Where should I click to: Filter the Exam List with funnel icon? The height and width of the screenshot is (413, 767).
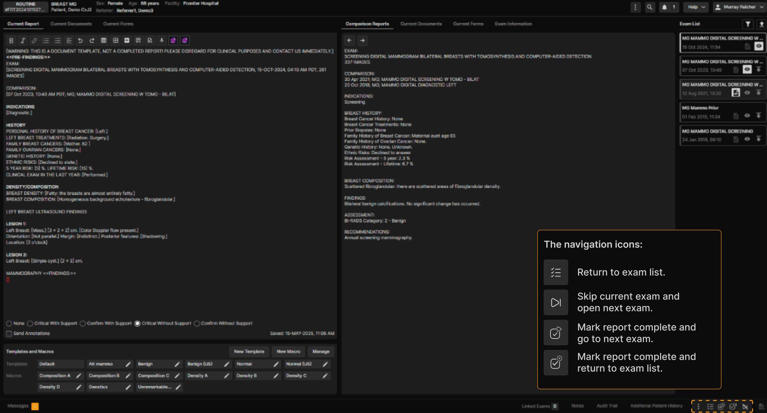coord(748,24)
